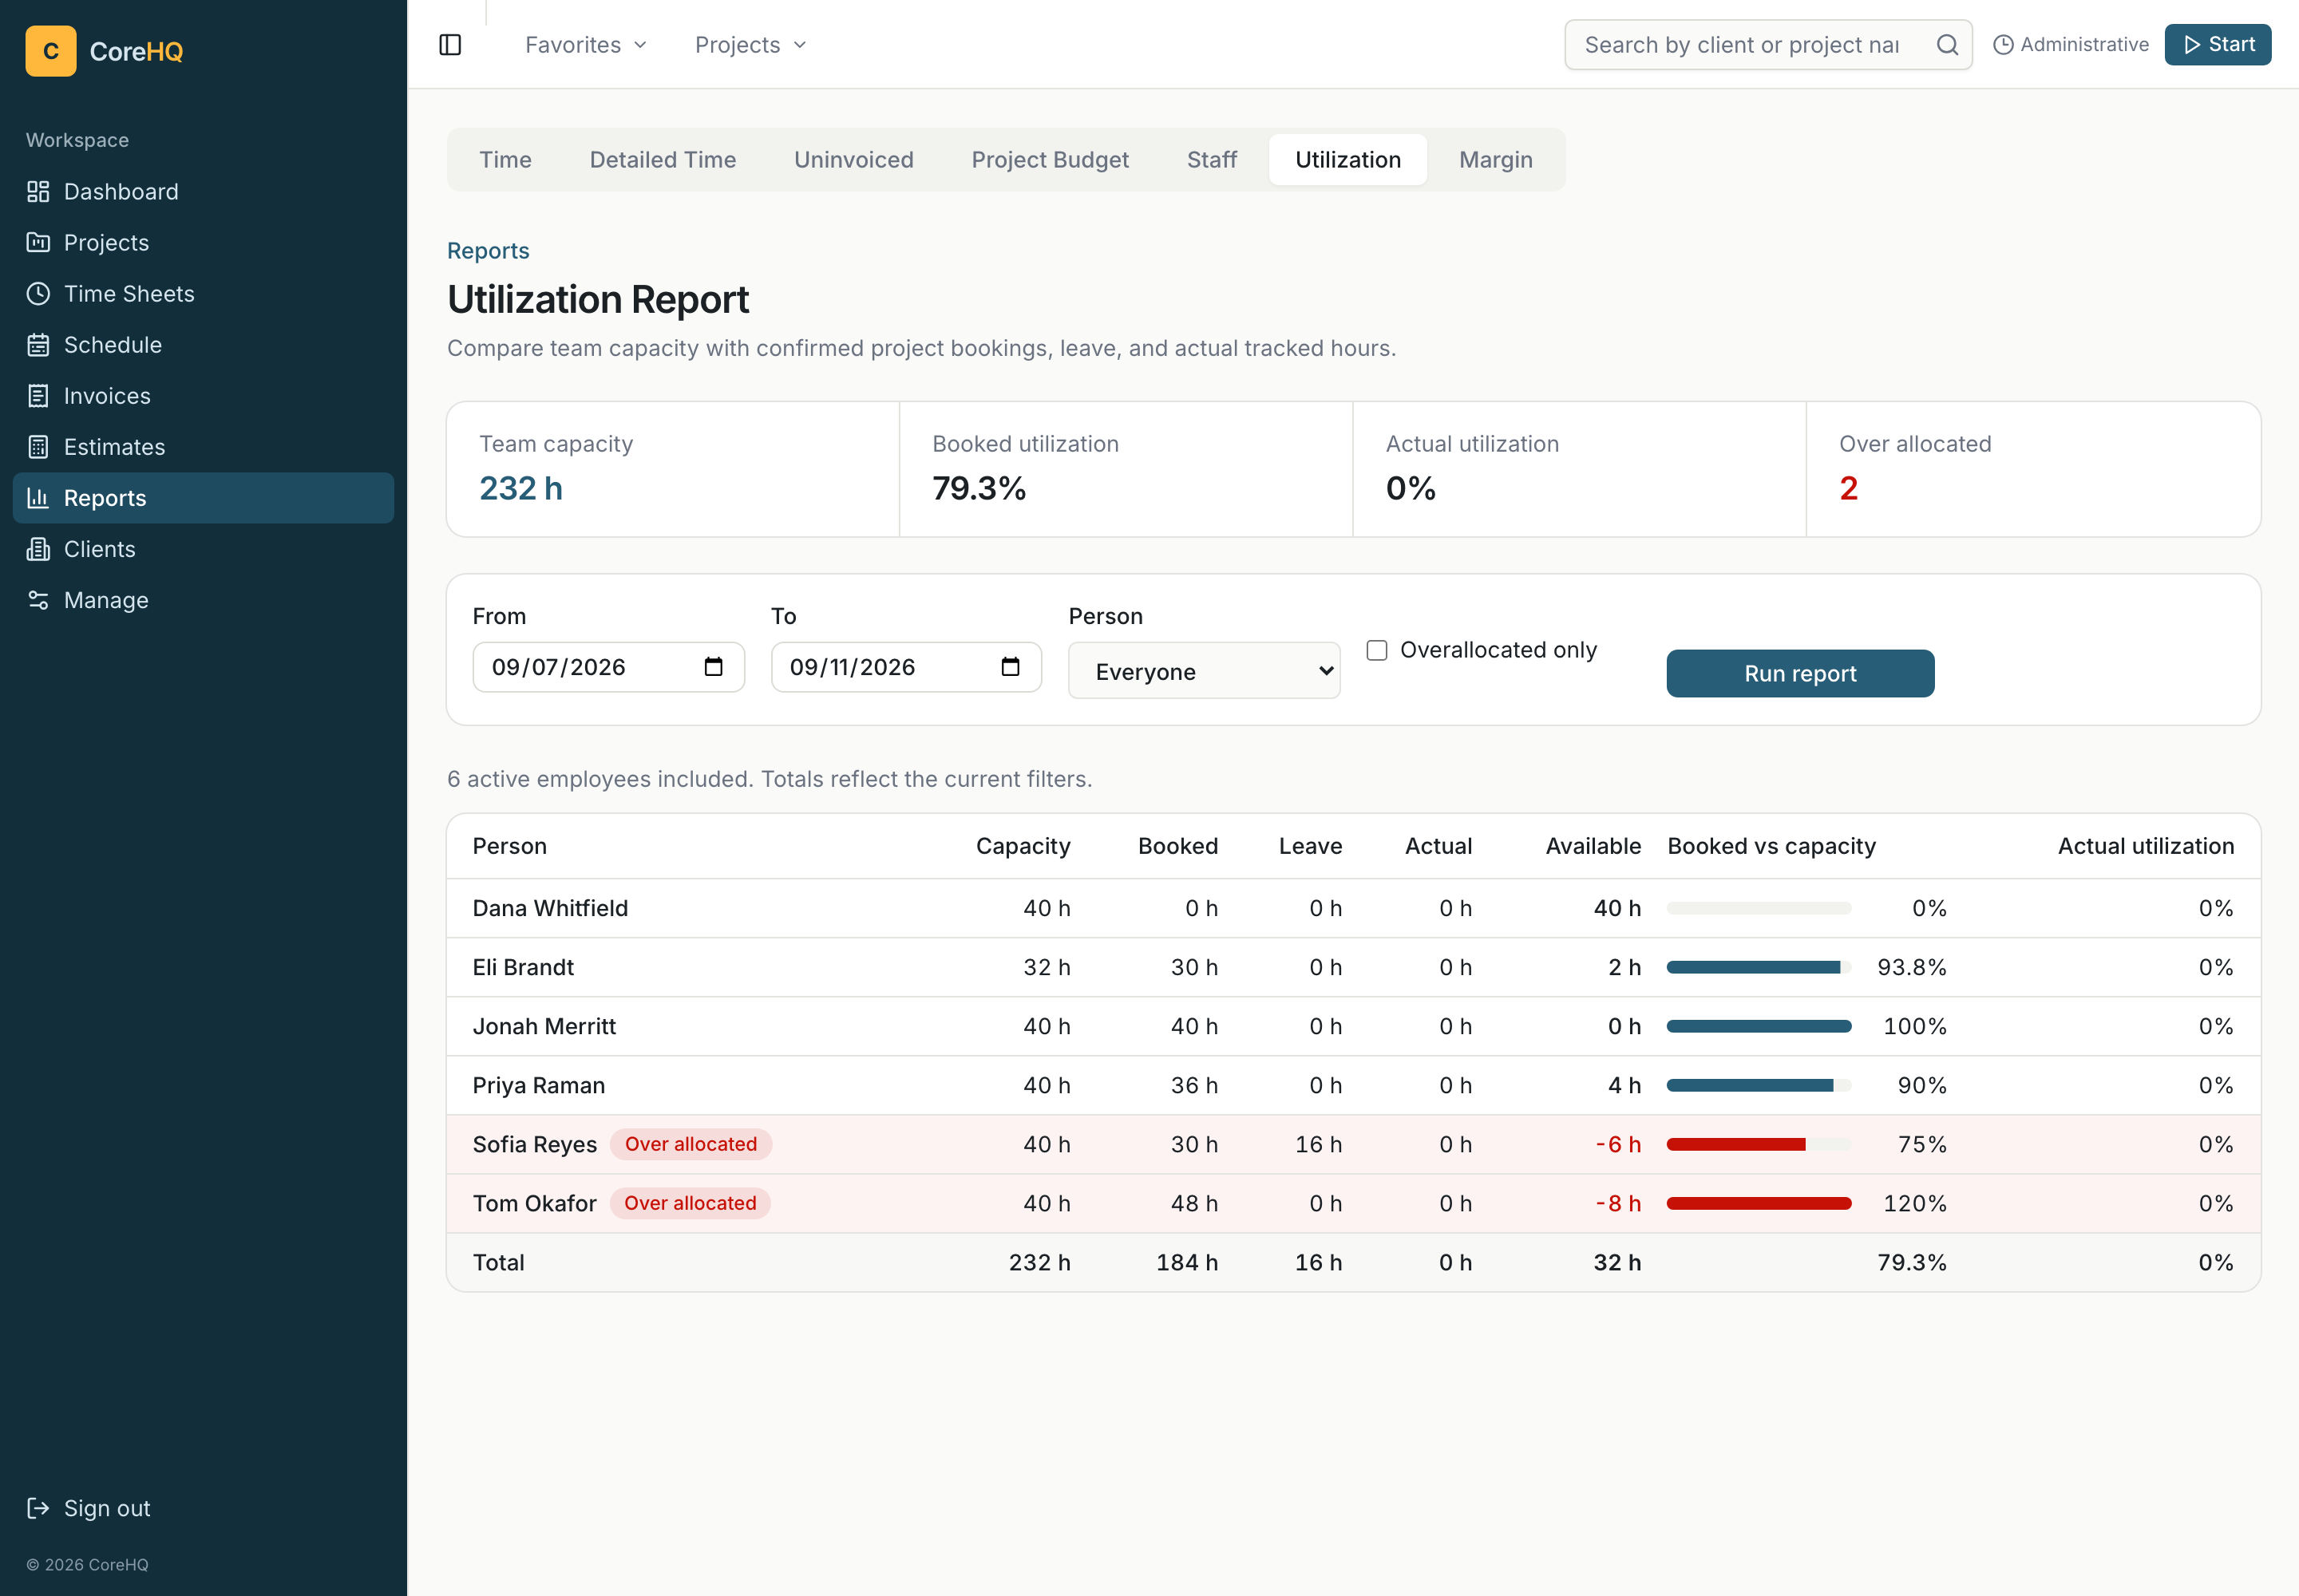2299x1596 pixels.
Task: Switch to the Detailed Time tab
Action: click(x=663, y=160)
